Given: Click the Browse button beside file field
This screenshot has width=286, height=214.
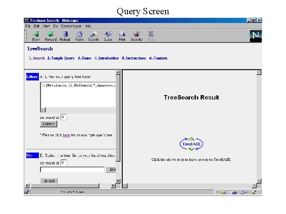Looking at the screenshot, I should point(111,170).
